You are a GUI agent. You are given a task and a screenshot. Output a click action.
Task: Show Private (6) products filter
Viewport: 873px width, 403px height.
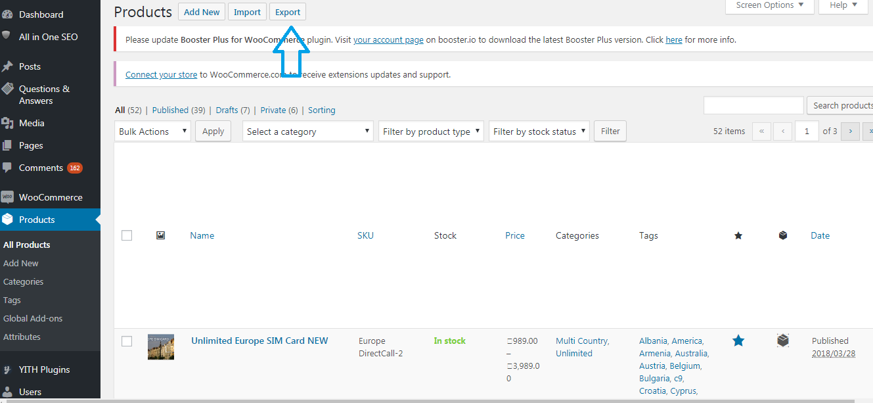279,110
